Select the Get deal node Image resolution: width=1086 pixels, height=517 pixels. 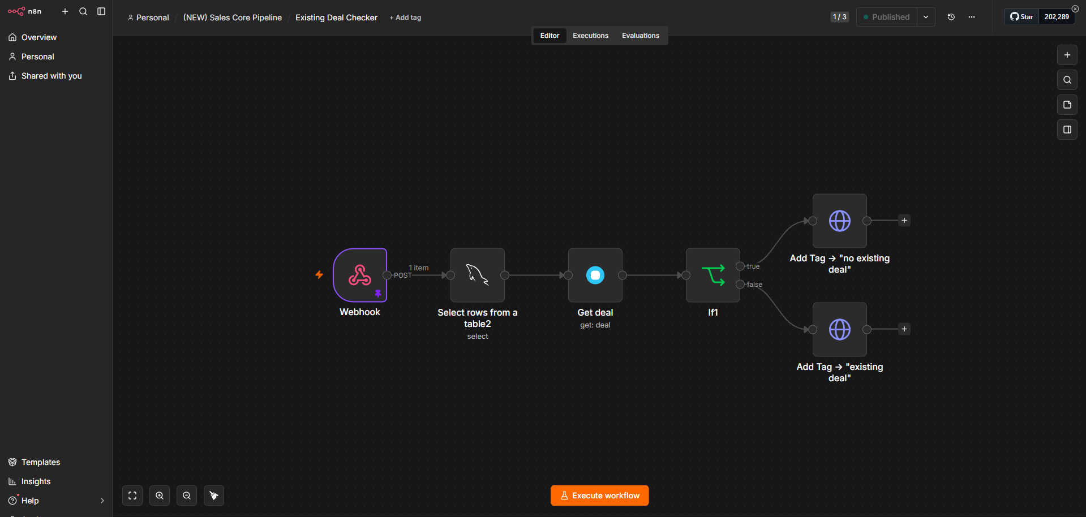click(x=595, y=275)
